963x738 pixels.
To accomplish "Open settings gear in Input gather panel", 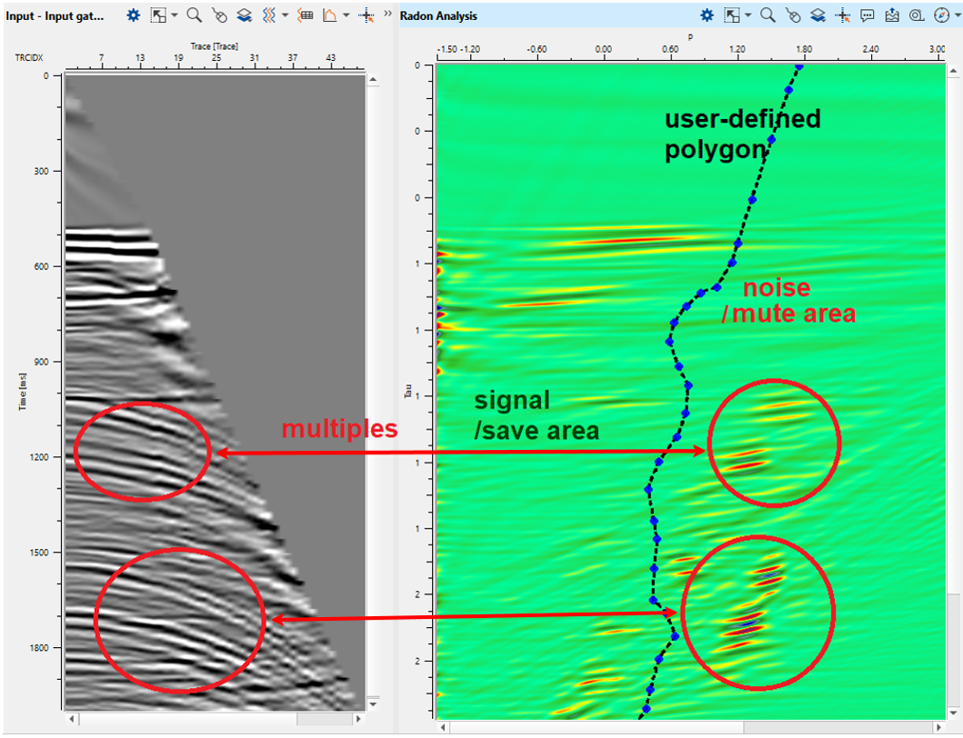I will pyautogui.click(x=134, y=15).
